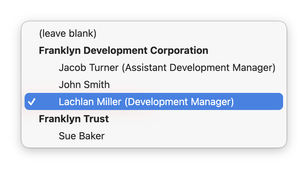Choose the Assistant Development Manager entry
This screenshot has height=169, width=308.
point(167,68)
